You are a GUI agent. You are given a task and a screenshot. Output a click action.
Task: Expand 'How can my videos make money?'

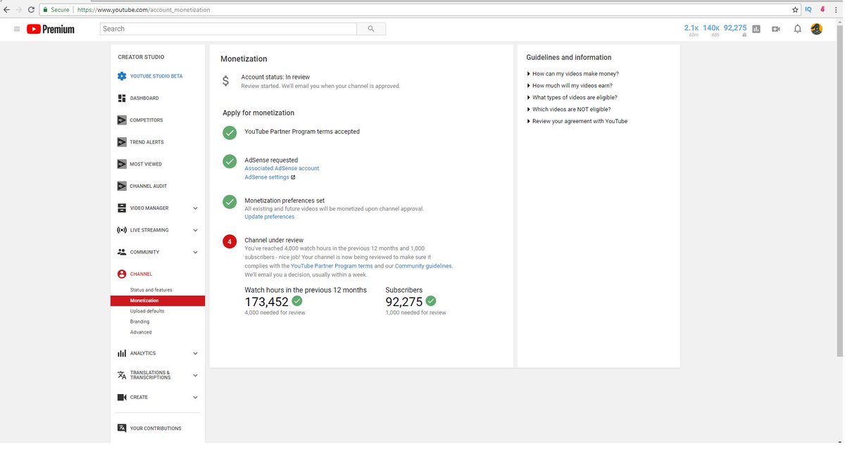[572, 74]
